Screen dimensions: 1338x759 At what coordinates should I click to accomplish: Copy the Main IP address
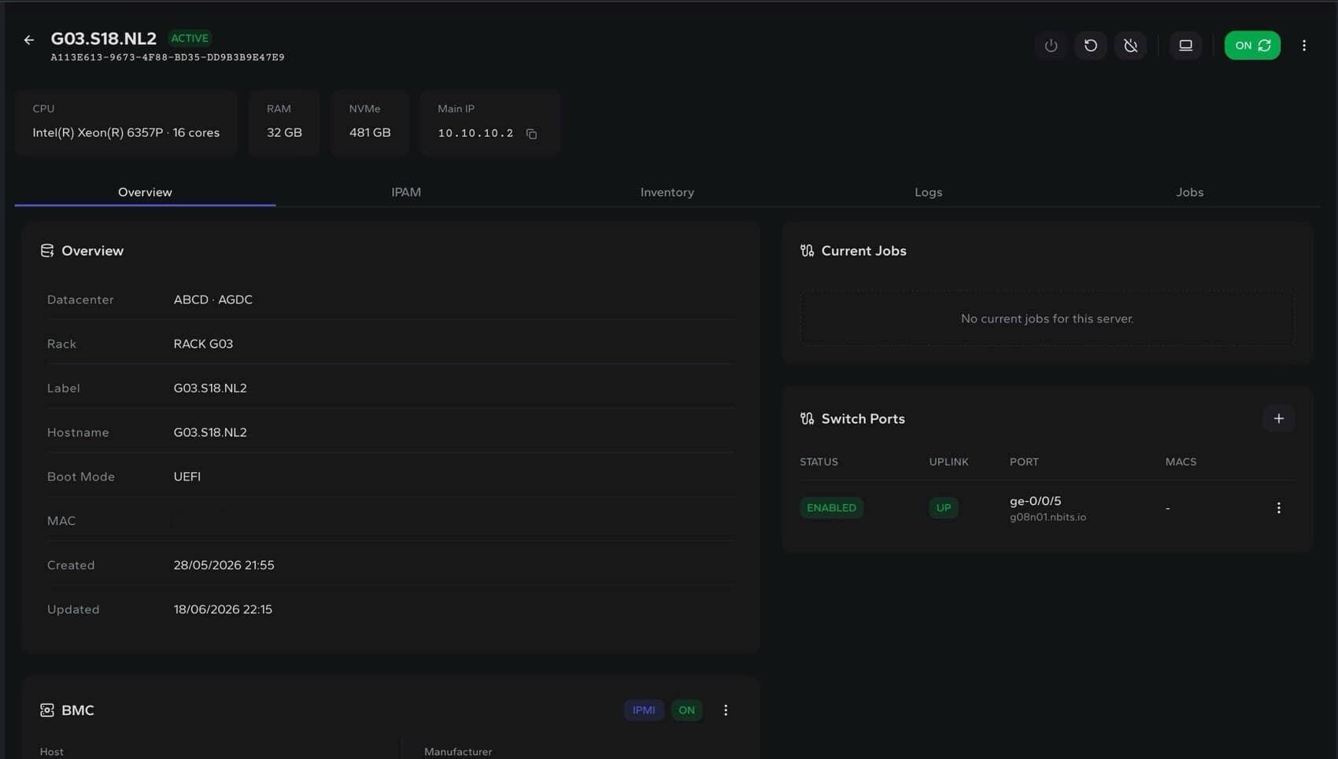(x=532, y=134)
